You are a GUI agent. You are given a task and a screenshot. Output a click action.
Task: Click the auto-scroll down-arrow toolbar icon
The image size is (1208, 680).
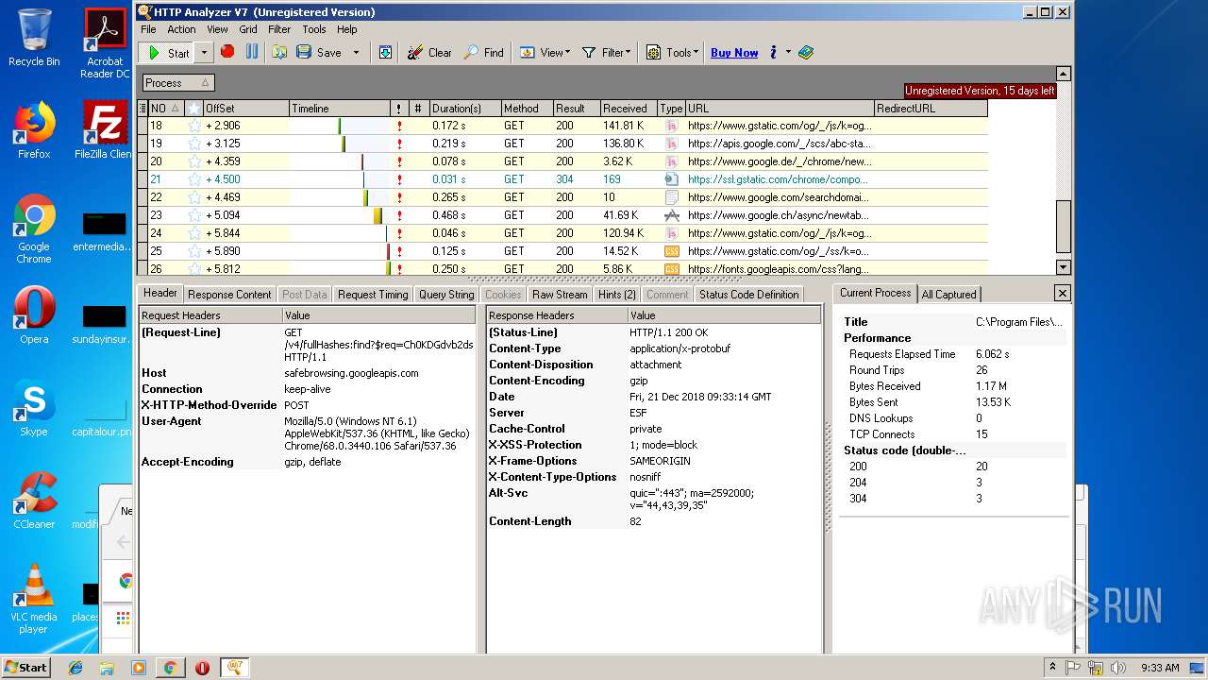[386, 52]
